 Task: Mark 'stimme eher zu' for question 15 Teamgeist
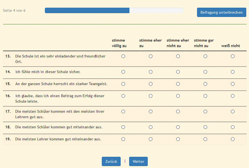(150, 84)
